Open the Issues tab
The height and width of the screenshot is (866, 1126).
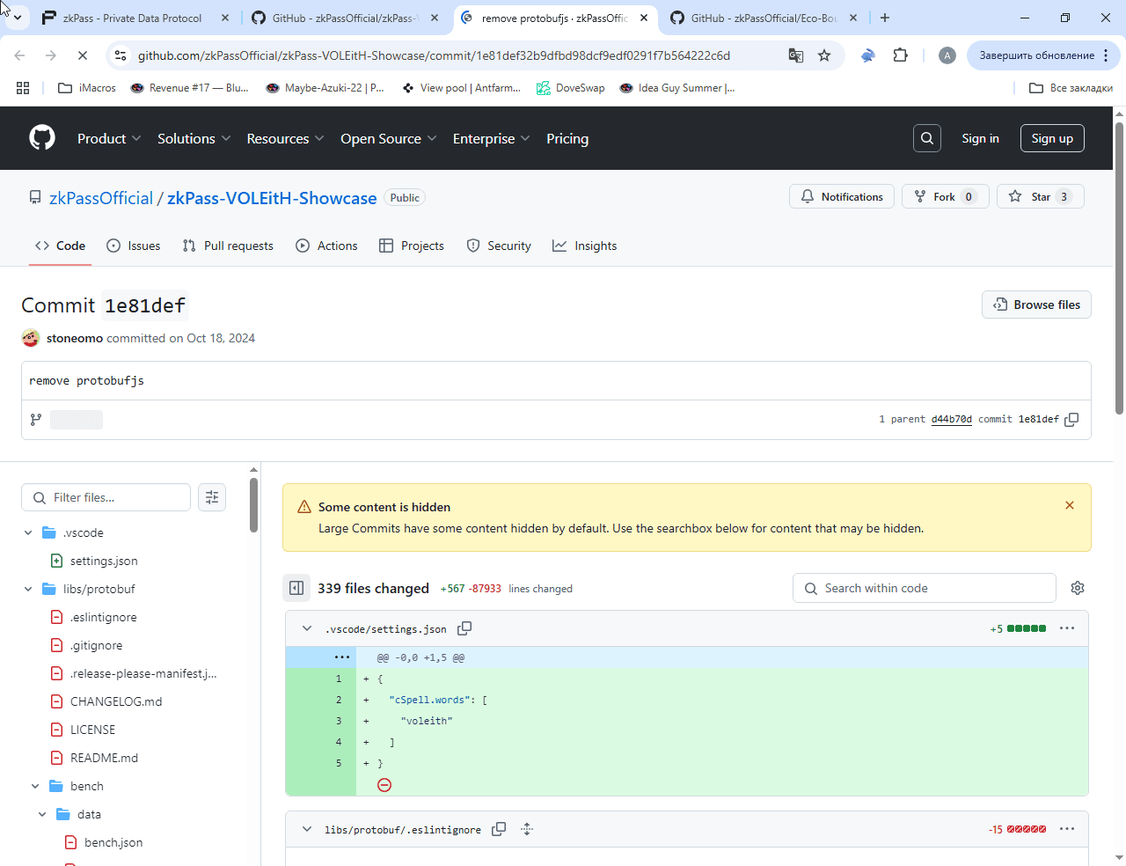click(x=133, y=246)
